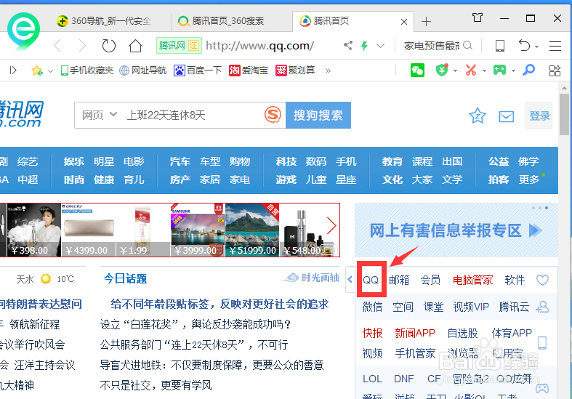The image size is (572, 399).
Task: Open the 汽车 navigation category
Action: [180, 161]
